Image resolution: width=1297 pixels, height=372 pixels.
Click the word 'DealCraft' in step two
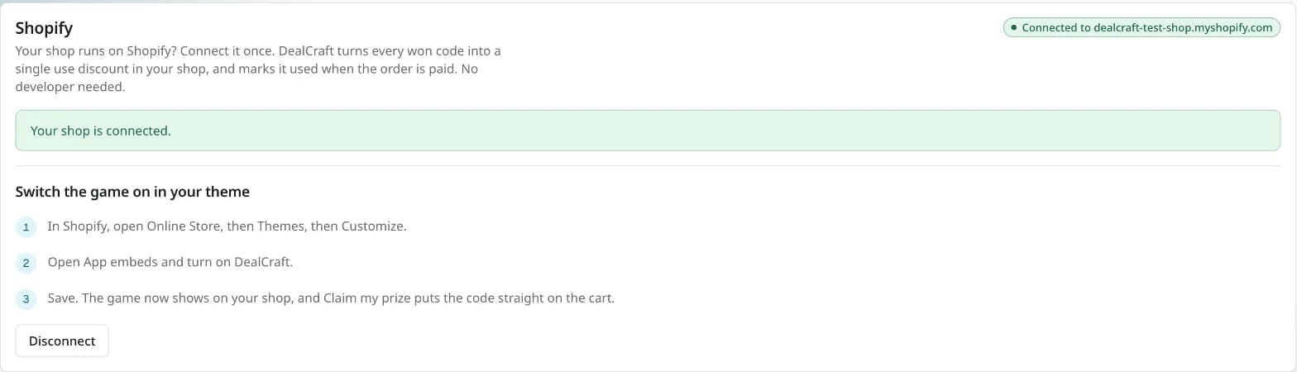coord(261,262)
